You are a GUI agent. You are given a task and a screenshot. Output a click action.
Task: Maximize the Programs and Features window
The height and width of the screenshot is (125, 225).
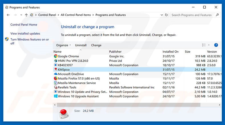coord(204,7)
